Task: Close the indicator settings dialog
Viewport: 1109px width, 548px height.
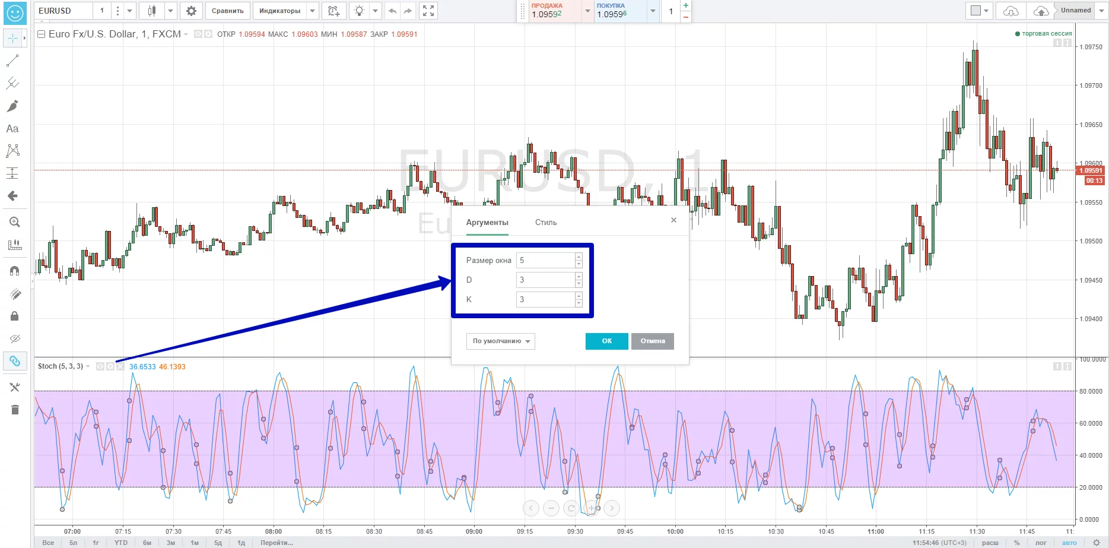Action: tap(673, 220)
